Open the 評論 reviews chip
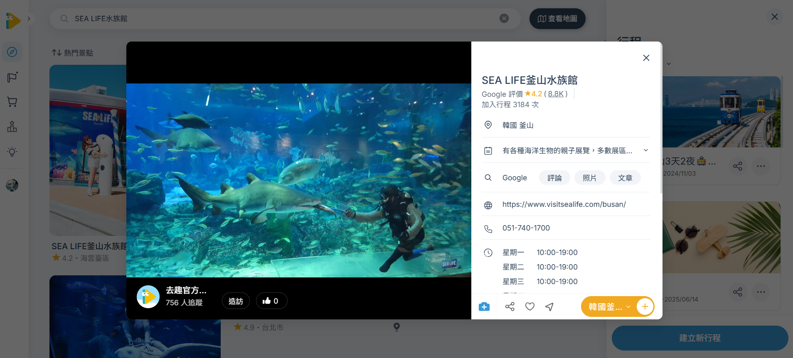This screenshot has width=793, height=358. tap(554, 178)
